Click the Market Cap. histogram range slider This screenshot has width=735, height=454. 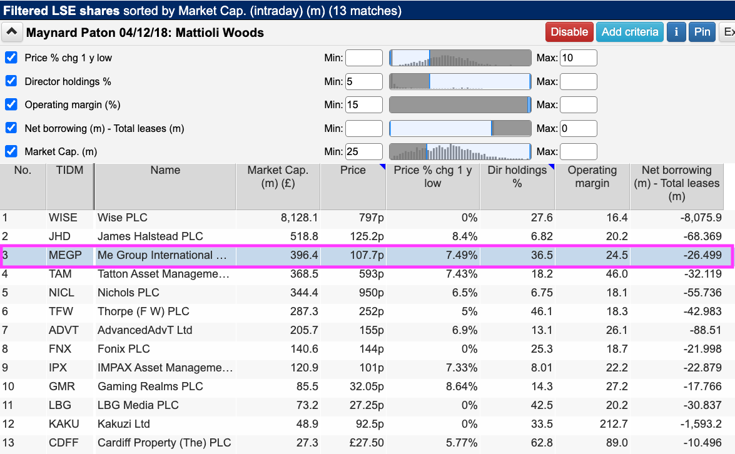click(460, 152)
